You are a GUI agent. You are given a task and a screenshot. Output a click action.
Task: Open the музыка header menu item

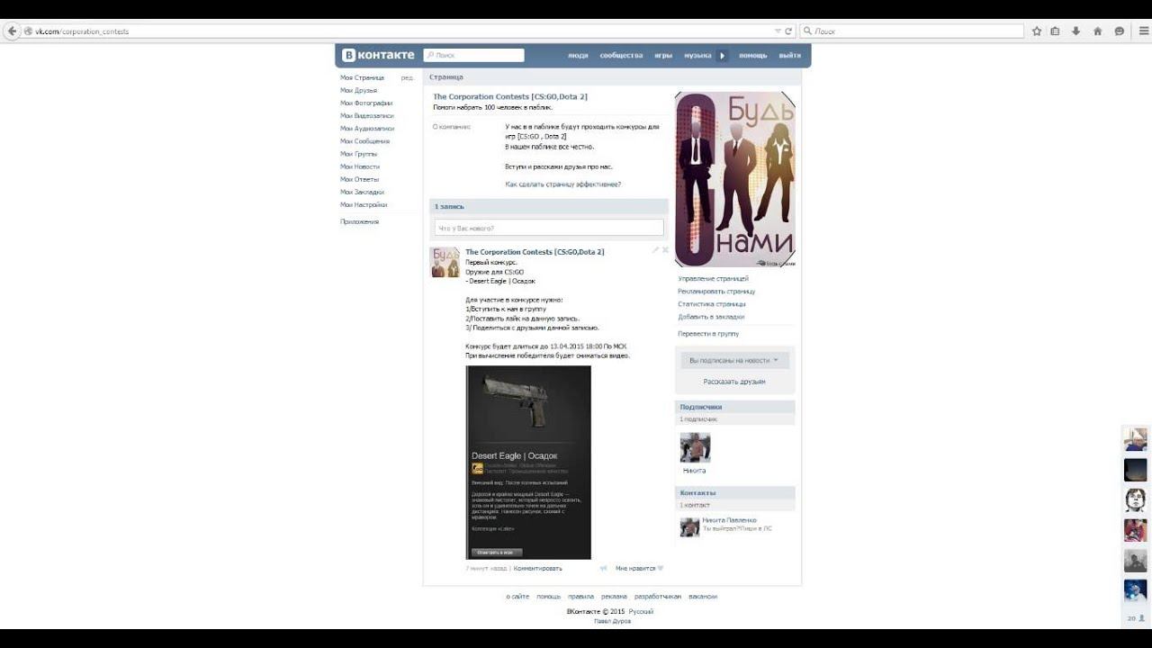tap(697, 55)
